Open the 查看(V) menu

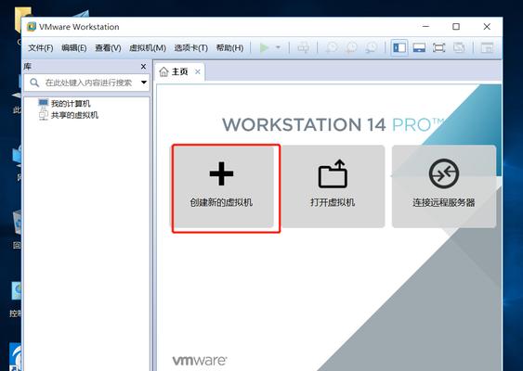pos(108,48)
